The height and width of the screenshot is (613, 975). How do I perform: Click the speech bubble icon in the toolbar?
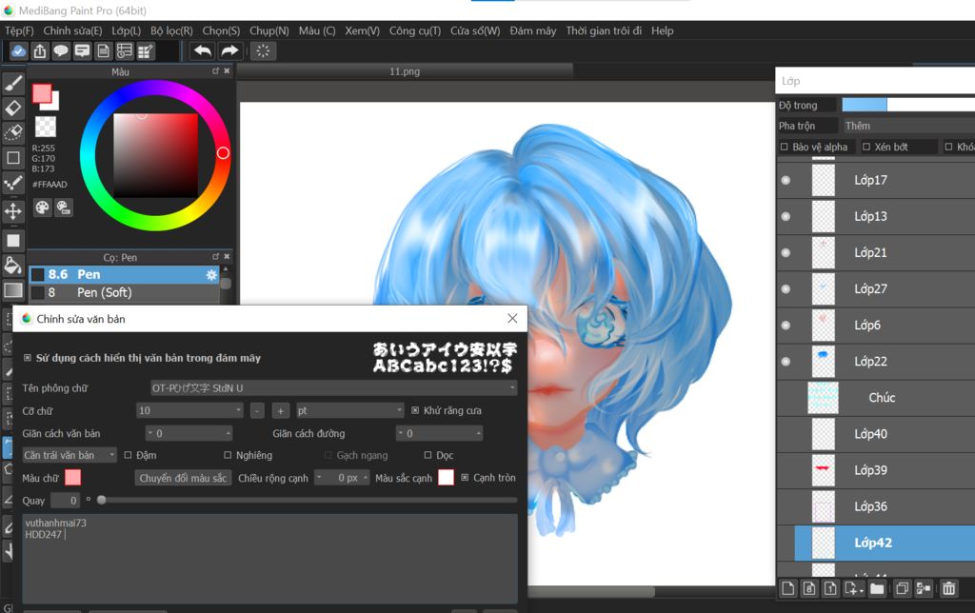click(61, 51)
